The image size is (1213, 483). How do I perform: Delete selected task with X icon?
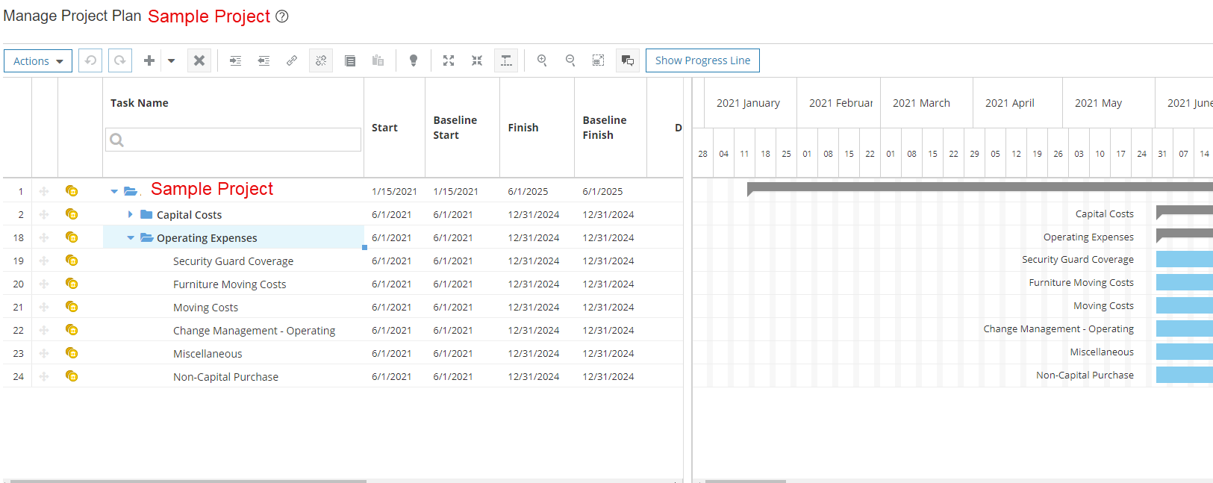(199, 60)
